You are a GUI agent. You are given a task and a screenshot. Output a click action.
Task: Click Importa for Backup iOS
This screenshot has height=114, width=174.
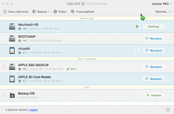coord(153,95)
